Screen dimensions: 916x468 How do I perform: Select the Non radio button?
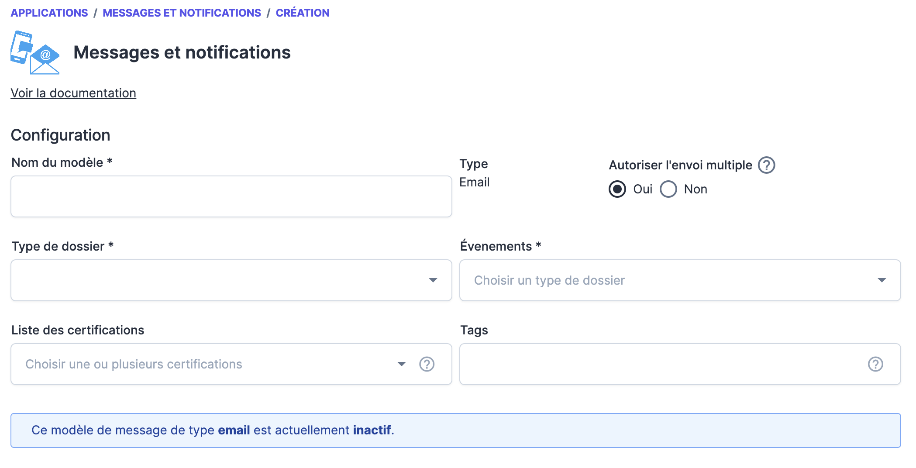pyautogui.click(x=668, y=189)
